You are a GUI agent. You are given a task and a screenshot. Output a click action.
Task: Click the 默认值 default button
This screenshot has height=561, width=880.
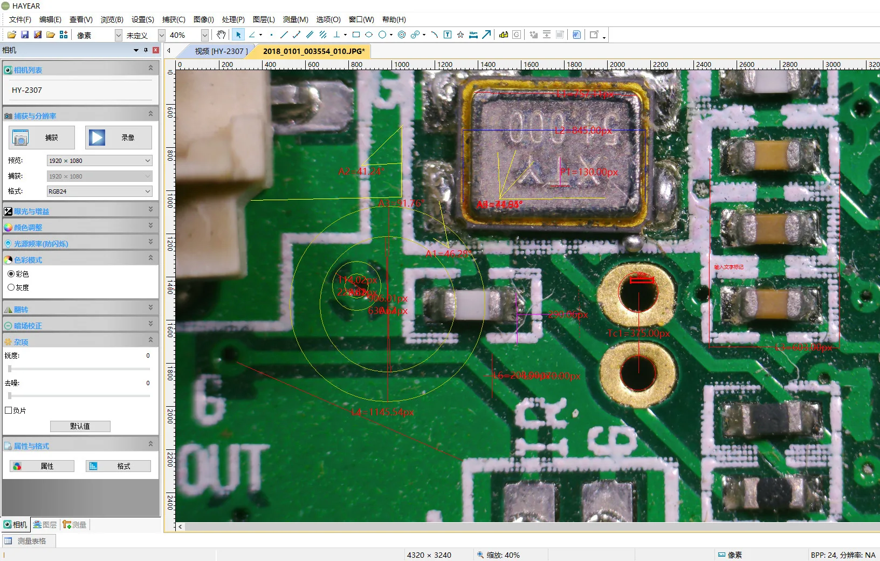point(80,426)
